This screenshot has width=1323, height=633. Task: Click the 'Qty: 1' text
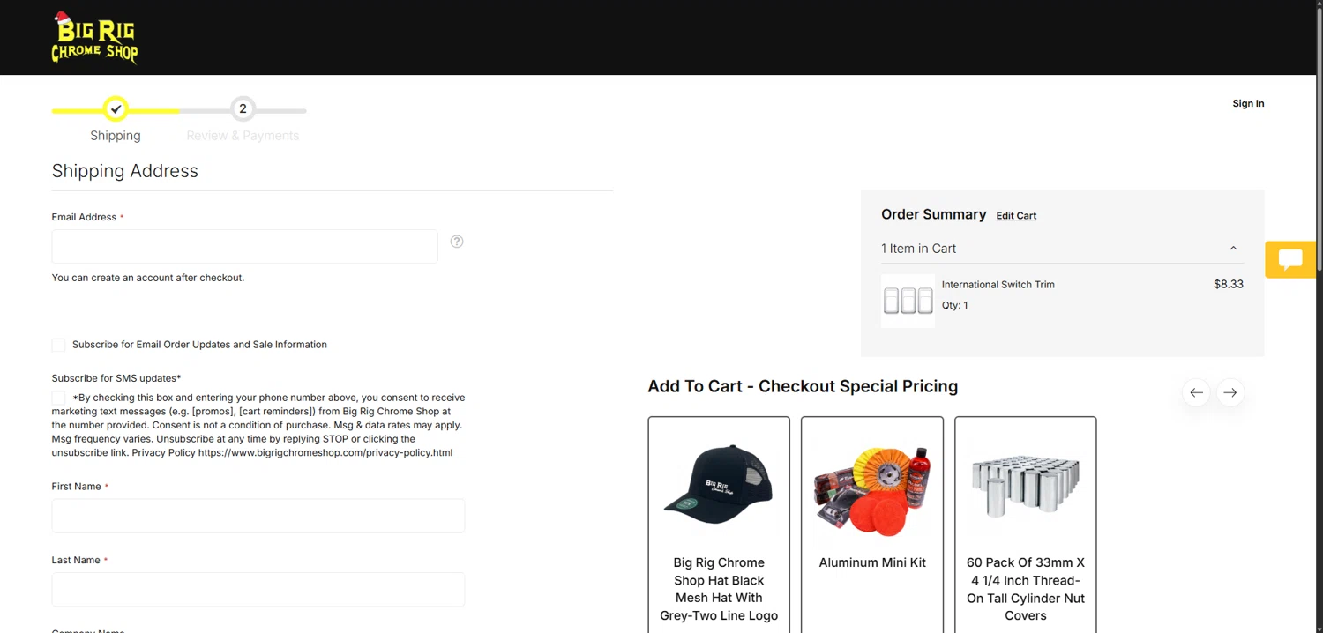[x=955, y=305]
